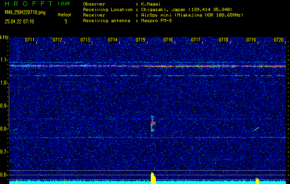Click the 0712 time marker
Image resolution: width=290 pixels, height=184 pixels.
57,40
